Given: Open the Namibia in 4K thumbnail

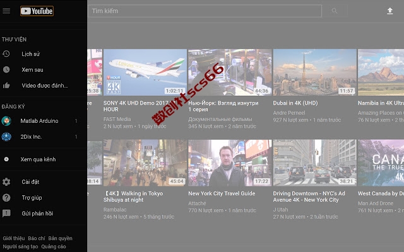Looking at the screenshot, I should (381, 72).
